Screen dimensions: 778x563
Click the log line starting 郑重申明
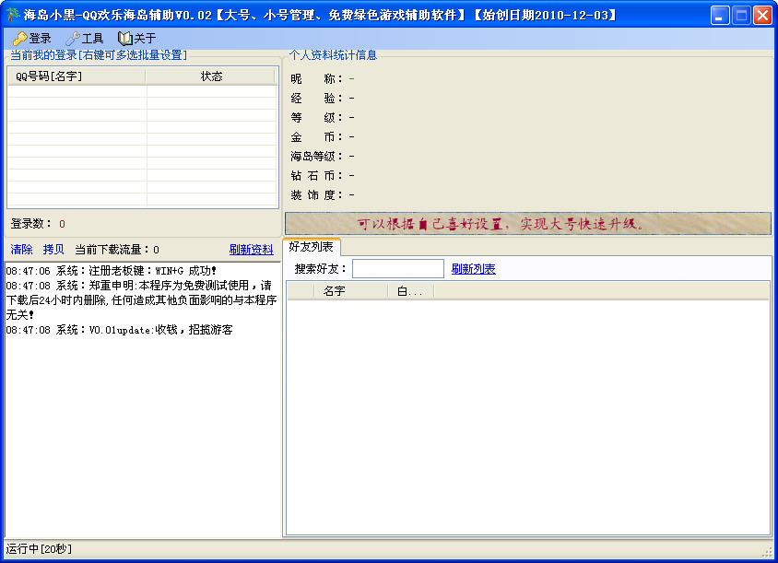click(141, 300)
